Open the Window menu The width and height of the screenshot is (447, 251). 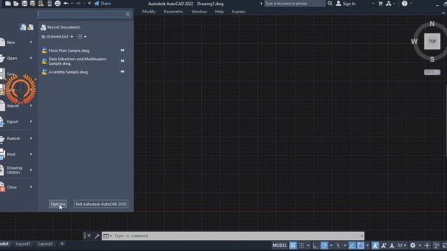[x=199, y=12]
